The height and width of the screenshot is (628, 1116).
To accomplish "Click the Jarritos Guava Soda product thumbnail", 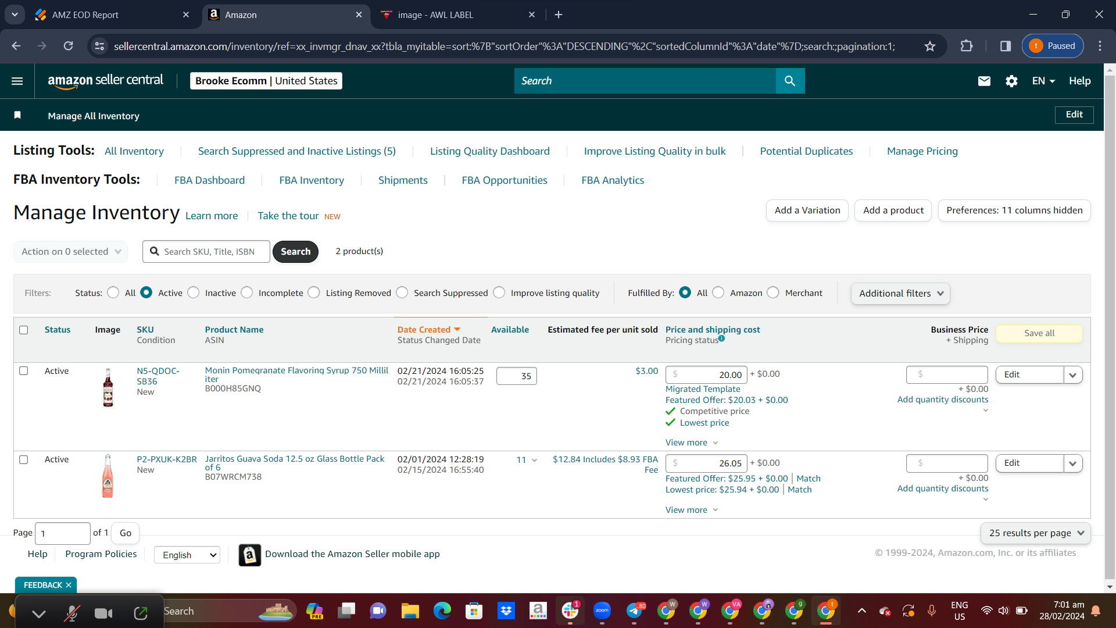I will point(108,476).
